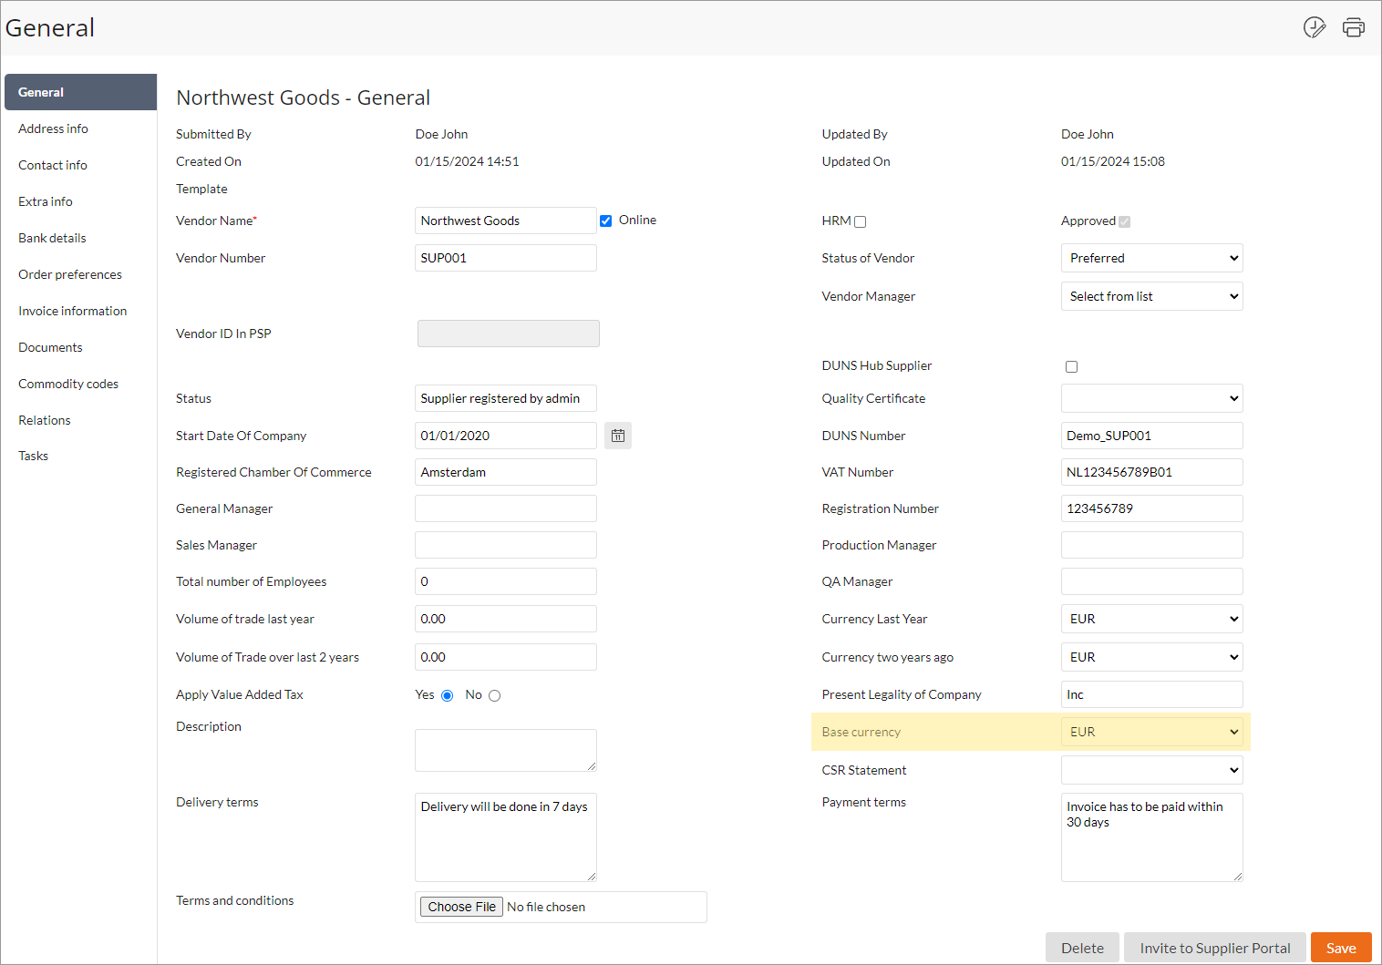Viewport: 1382px width, 965px height.
Task: Click the Start Date Of Company field
Action: [x=506, y=436]
